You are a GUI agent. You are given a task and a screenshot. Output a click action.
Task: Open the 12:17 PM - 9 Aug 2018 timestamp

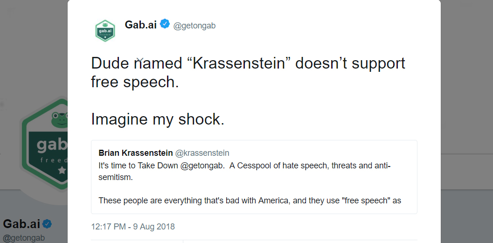click(132, 227)
